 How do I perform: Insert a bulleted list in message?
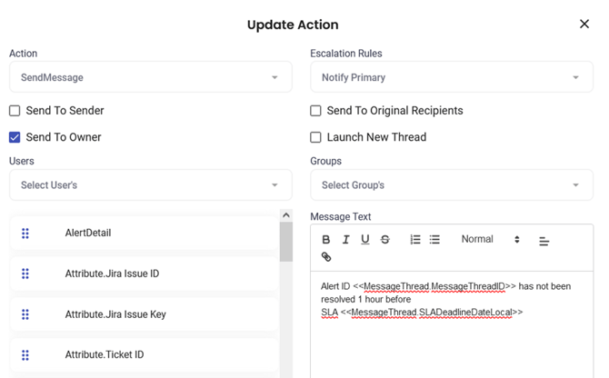pyautogui.click(x=434, y=240)
